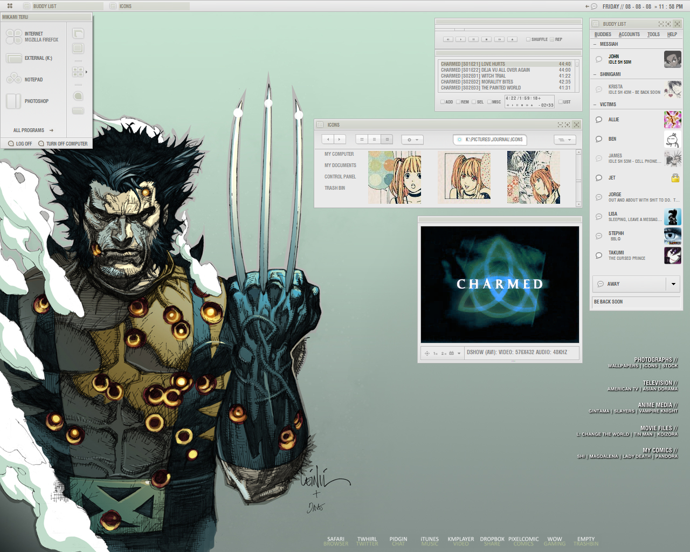Image resolution: width=690 pixels, height=552 pixels.
Task: Click the play button in media player
Action: click(461, 39)
